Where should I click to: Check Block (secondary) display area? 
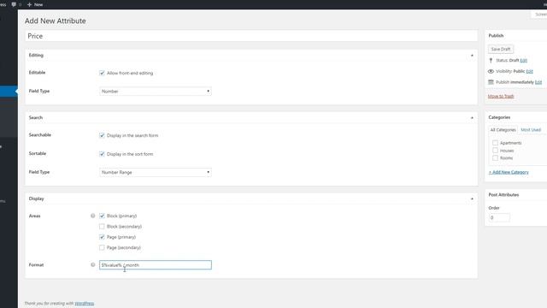(x=102, y=226)
